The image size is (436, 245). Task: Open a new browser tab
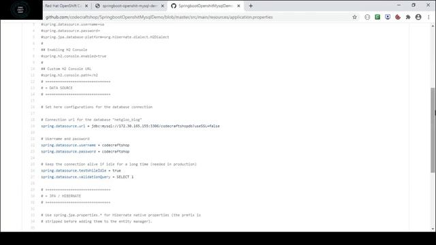[x=251, y=6]
